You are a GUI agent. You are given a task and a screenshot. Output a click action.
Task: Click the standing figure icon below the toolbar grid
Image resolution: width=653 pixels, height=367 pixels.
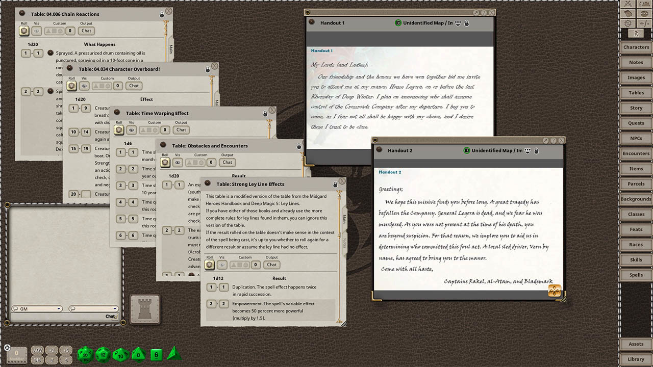pos(636,33)
